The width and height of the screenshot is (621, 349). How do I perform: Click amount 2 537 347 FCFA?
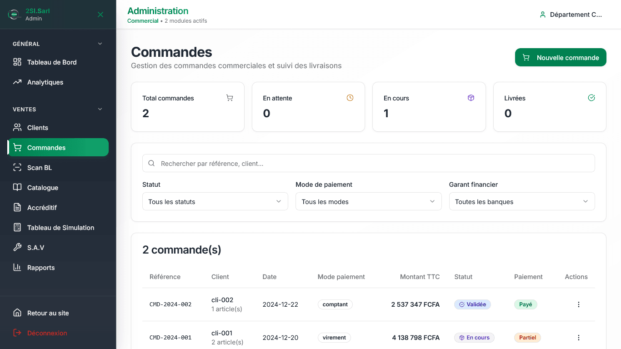(x=416, y=304)
